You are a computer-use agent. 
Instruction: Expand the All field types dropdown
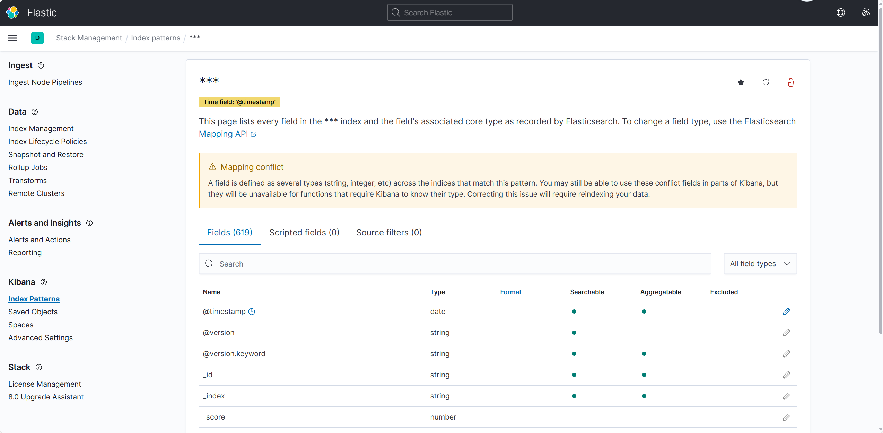[760, 264]
